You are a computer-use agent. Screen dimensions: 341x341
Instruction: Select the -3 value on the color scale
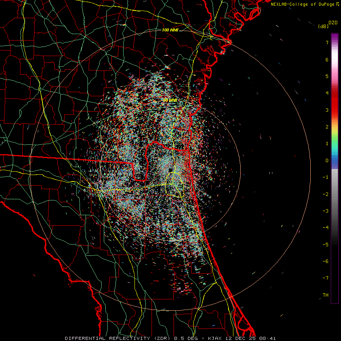pyautogui.click(x=325, y=211)
